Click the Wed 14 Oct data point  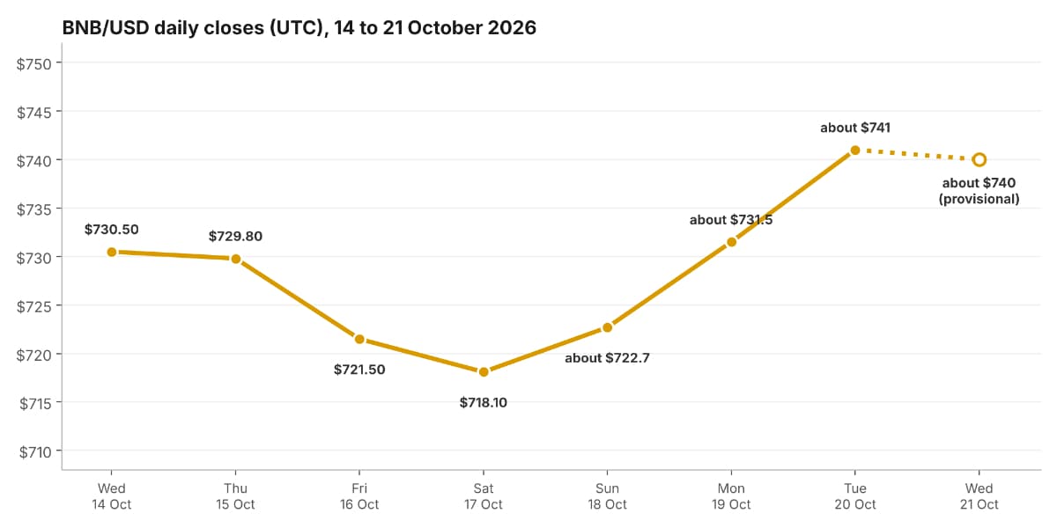click(x=112, y=252)
